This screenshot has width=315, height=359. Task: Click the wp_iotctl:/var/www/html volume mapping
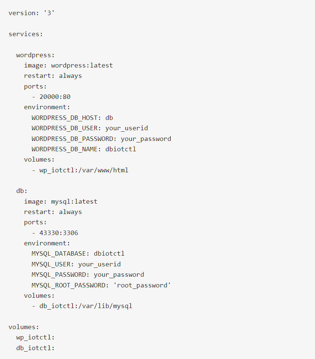[x=84, y=170]
